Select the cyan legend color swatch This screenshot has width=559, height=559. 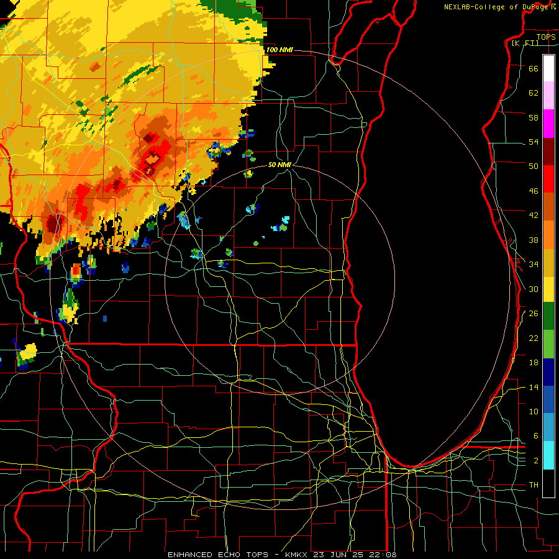(x=548, y=455)
